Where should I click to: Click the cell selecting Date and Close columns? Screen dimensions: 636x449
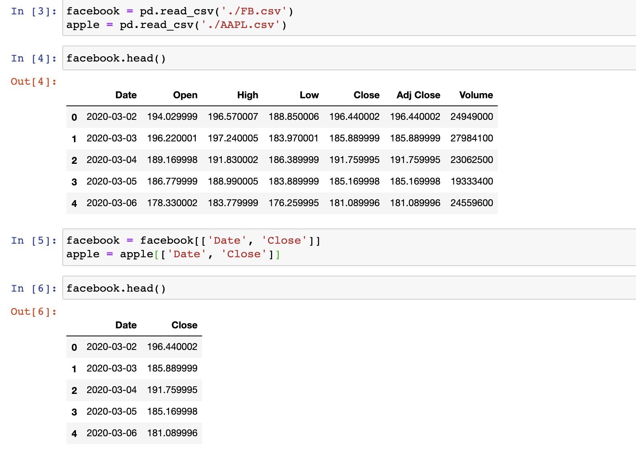pyautogui.click(x=349, y=247)
